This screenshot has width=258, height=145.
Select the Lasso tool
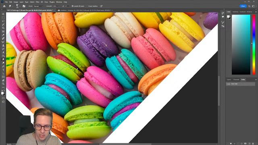tap(3, 21)
